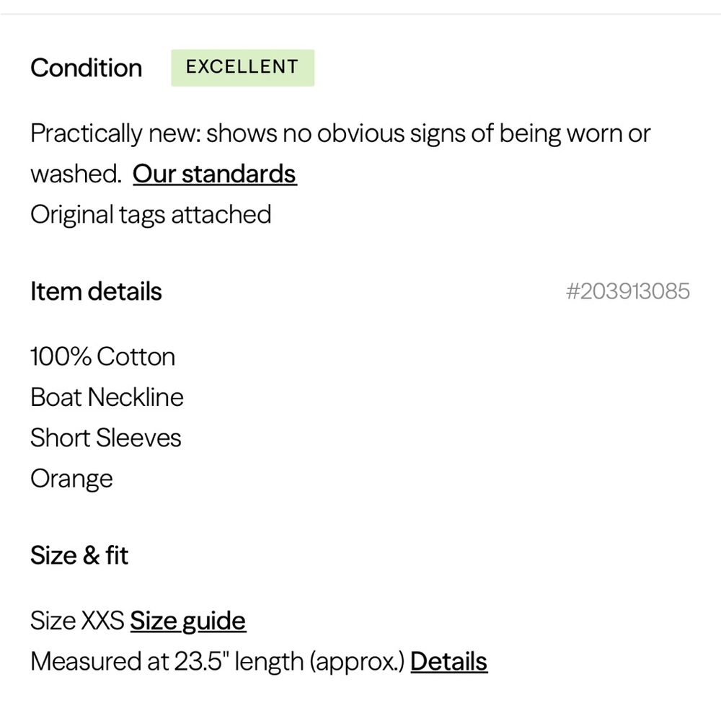Click the word standards in link
Screen dimensions: 721x721
point(239,174)
